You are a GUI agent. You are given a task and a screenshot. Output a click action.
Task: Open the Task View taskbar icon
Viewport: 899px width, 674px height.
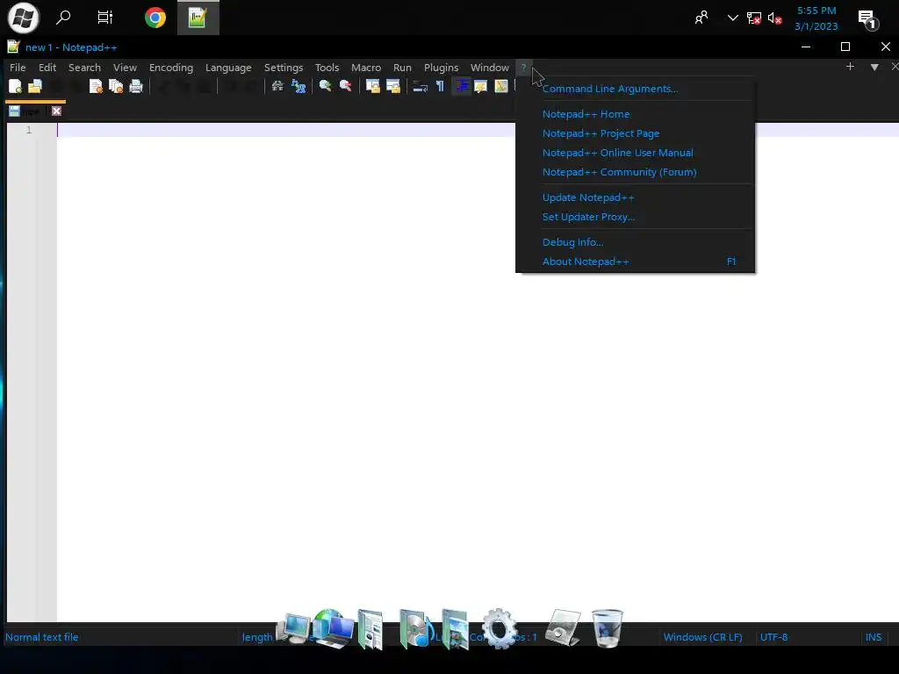[105, 18]
